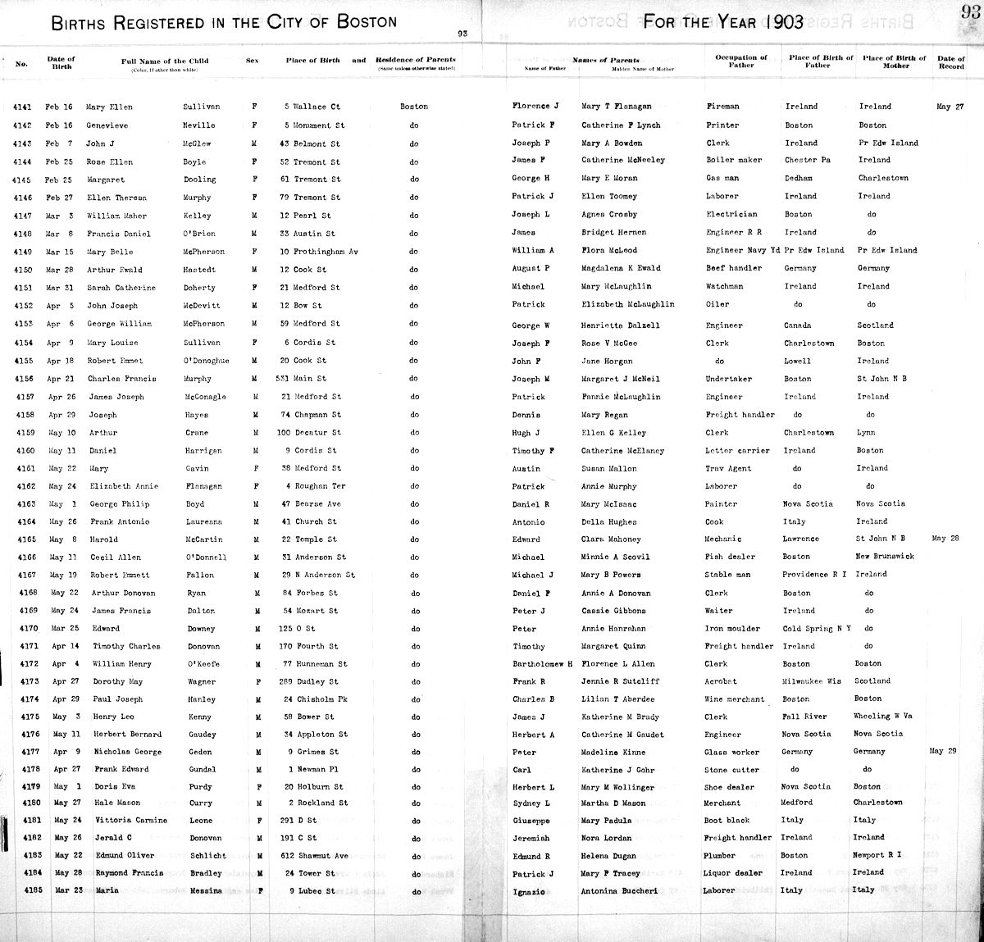The image size is (984, 942).
Task: Select surname 'Messina'
Action: [x=207, y=891]
